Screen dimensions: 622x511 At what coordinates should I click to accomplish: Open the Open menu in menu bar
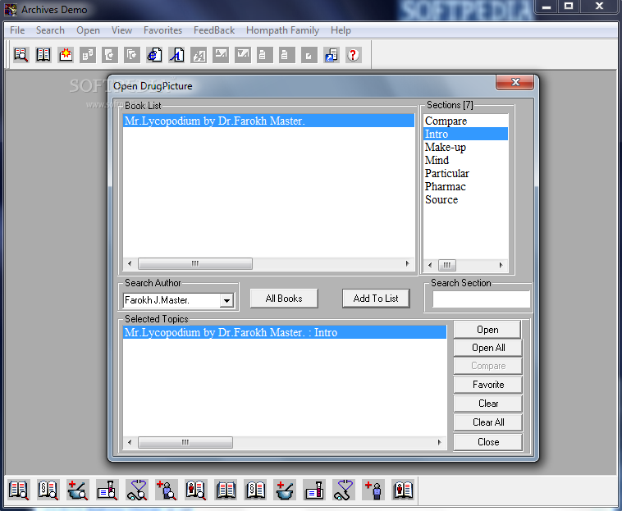[x=88, y=30]
